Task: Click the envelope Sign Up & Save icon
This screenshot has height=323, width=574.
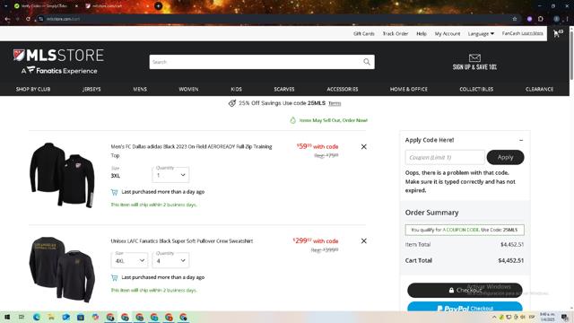Action: click(474, 57)
